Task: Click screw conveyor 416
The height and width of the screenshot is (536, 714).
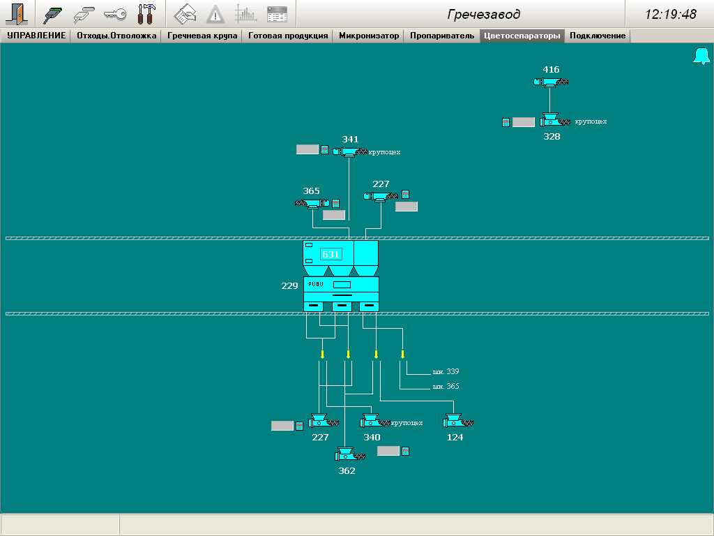Action: (x=551, y=82)
